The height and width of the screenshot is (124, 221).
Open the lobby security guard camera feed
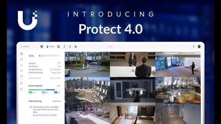(x=178, y=64)
